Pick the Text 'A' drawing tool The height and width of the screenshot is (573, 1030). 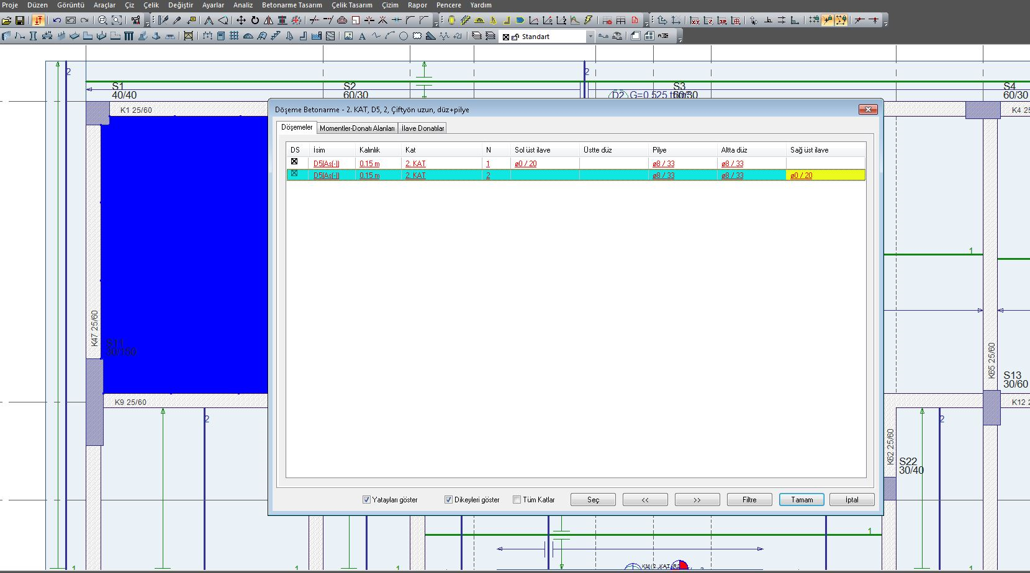(362, 37)
